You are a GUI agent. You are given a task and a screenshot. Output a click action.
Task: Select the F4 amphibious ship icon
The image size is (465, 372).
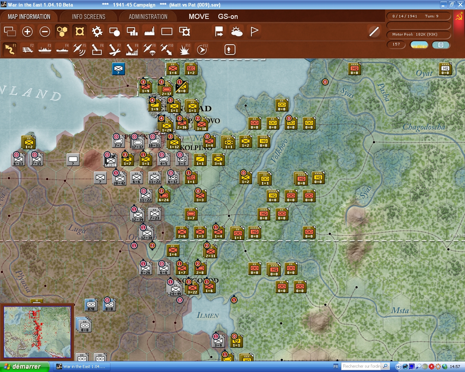pos(62,49)
